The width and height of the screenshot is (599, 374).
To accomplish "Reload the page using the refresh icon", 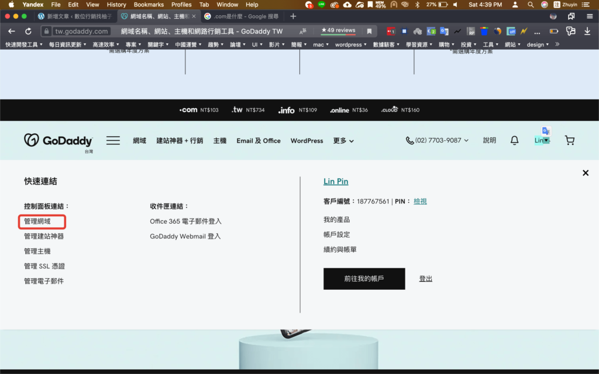I will click(x=28, y=31).
